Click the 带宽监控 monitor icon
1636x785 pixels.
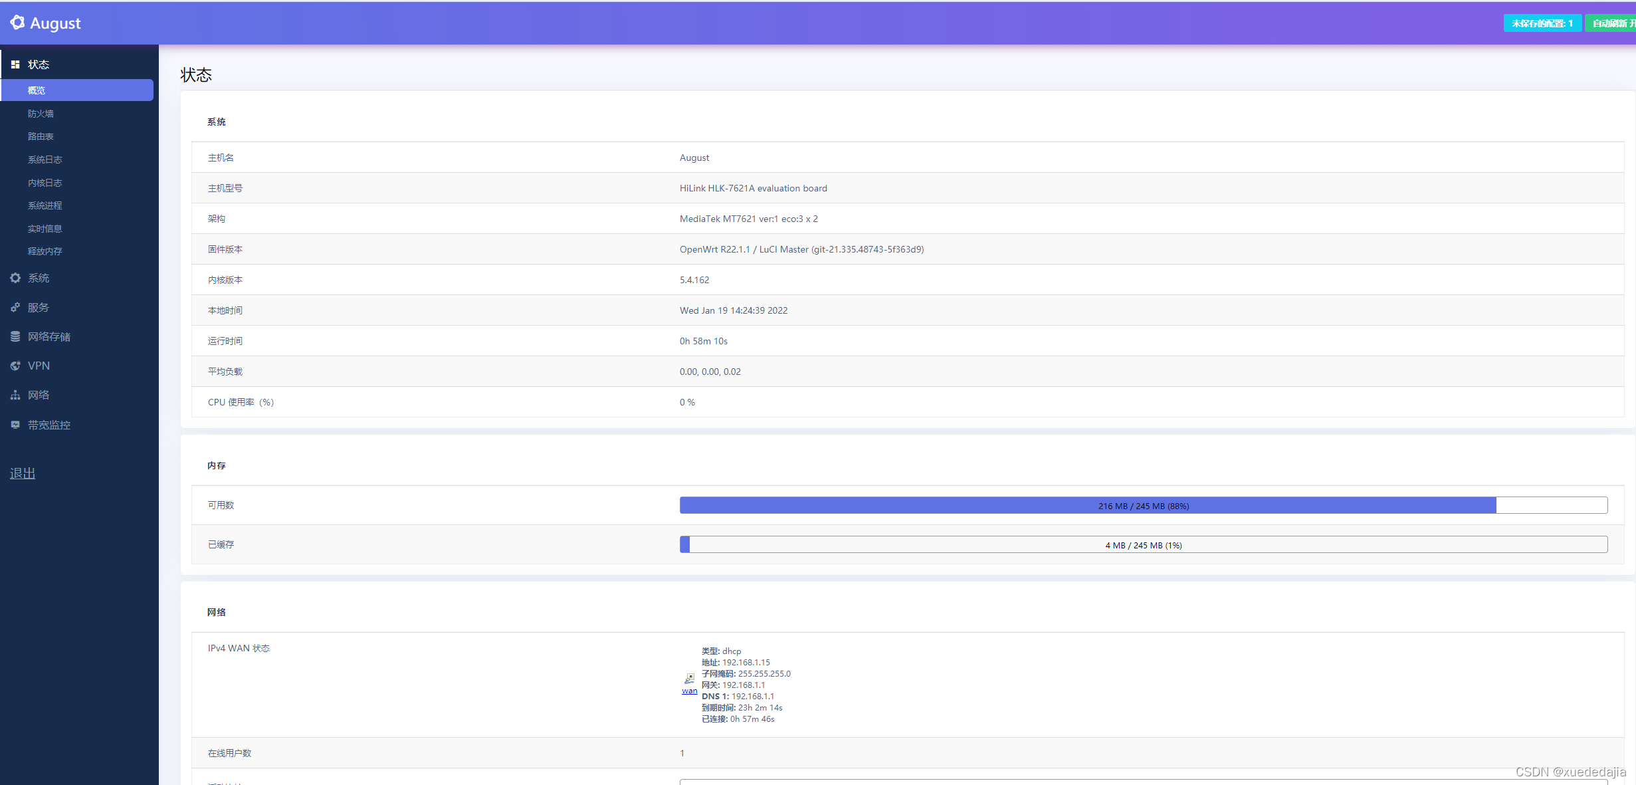(x=15, y=425)
